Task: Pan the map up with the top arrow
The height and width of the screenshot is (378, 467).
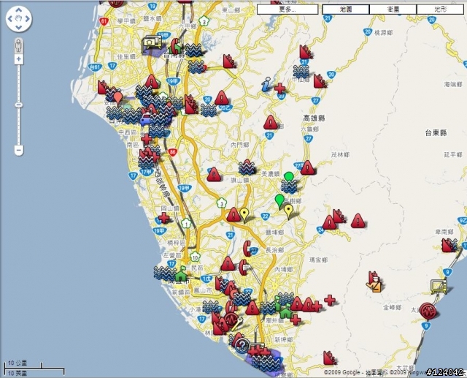Action: tap(18, 10)
